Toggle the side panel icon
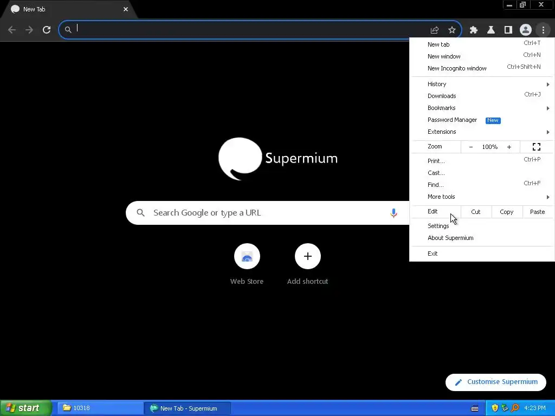The image size is (555, 416). click(508, 30)
